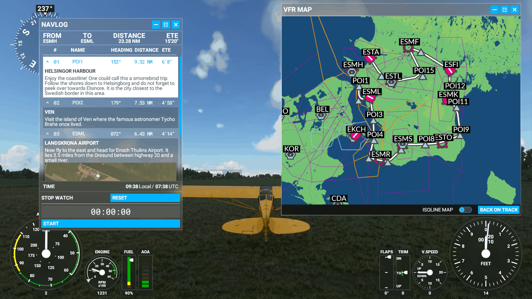This screenshot has height=299, width=532.
Task: Minimize the NAVLOG panel
Action: coord(156,25)
